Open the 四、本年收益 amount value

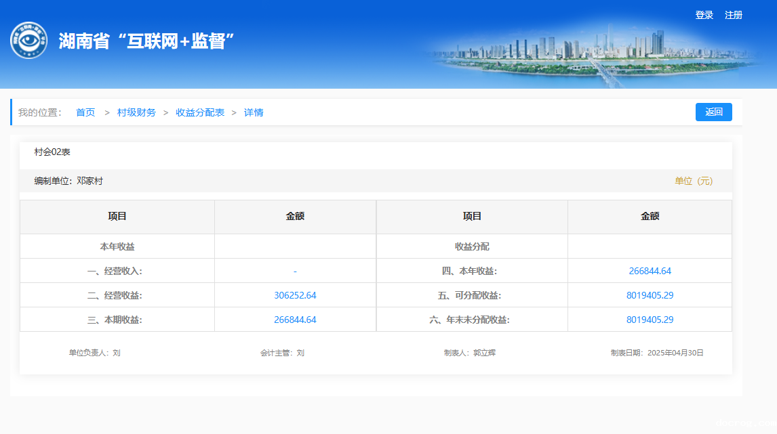pyautogui.click(x=650, y=271)
